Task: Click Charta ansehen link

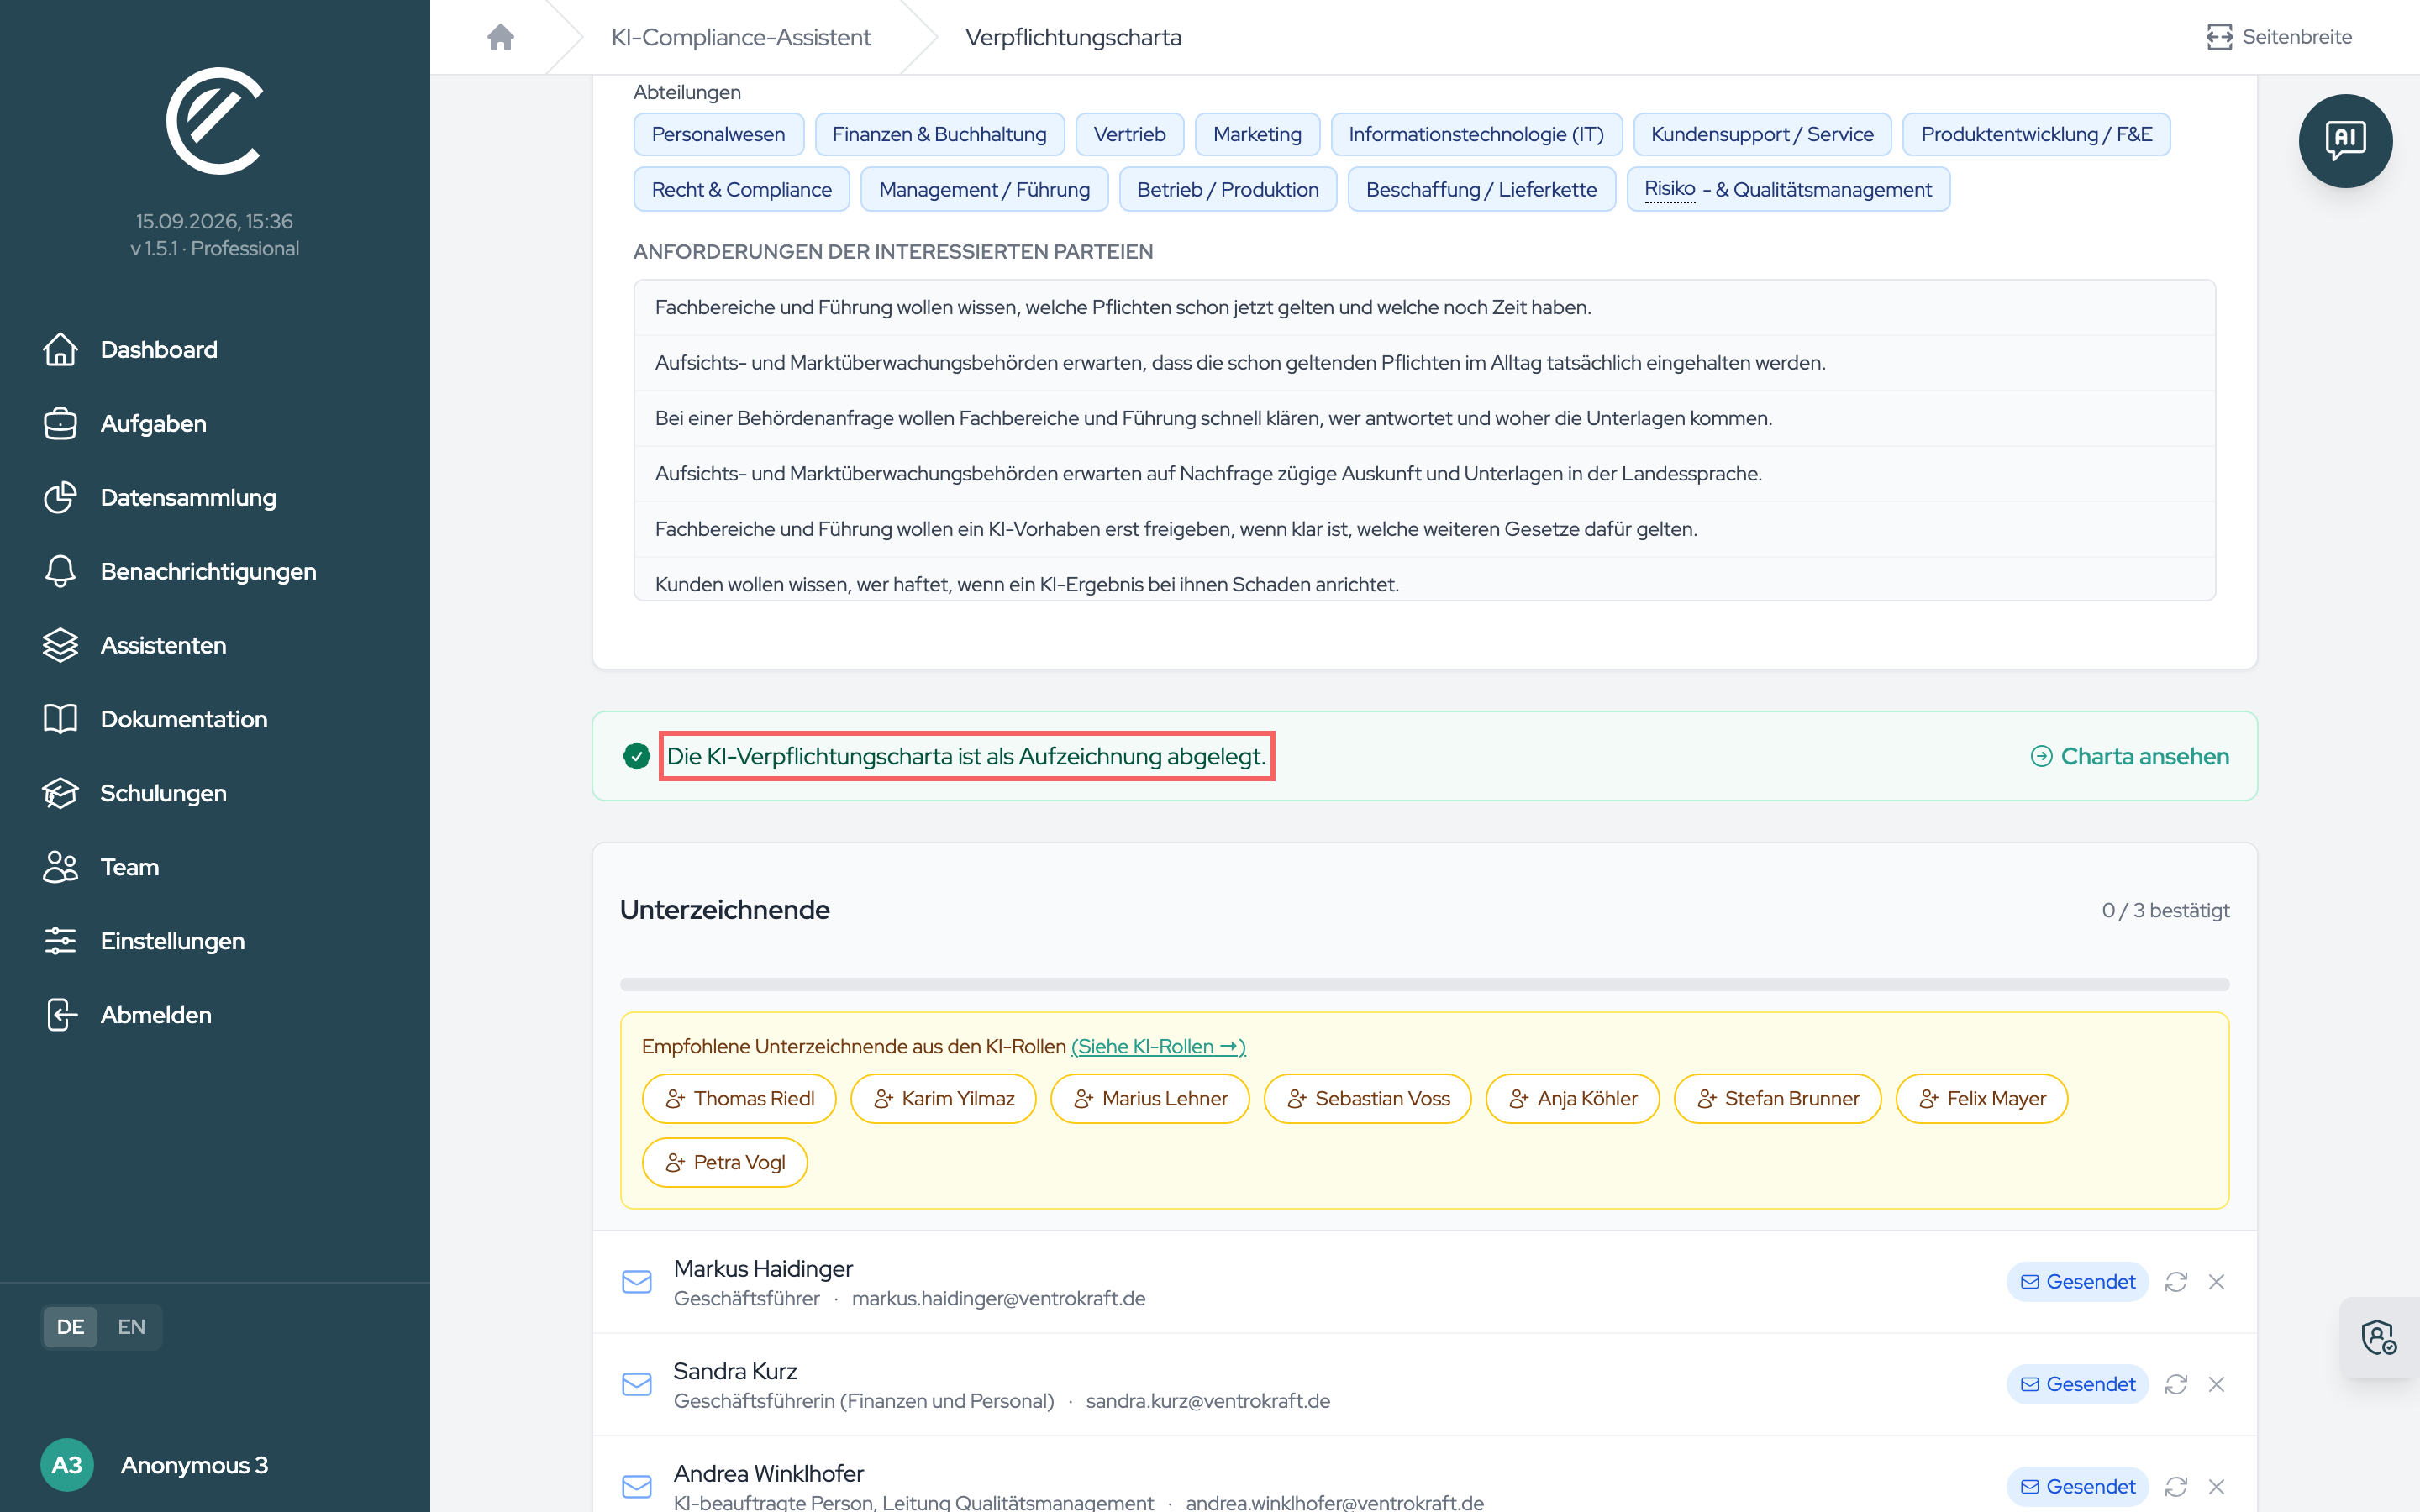Action: click(2130, 756)
